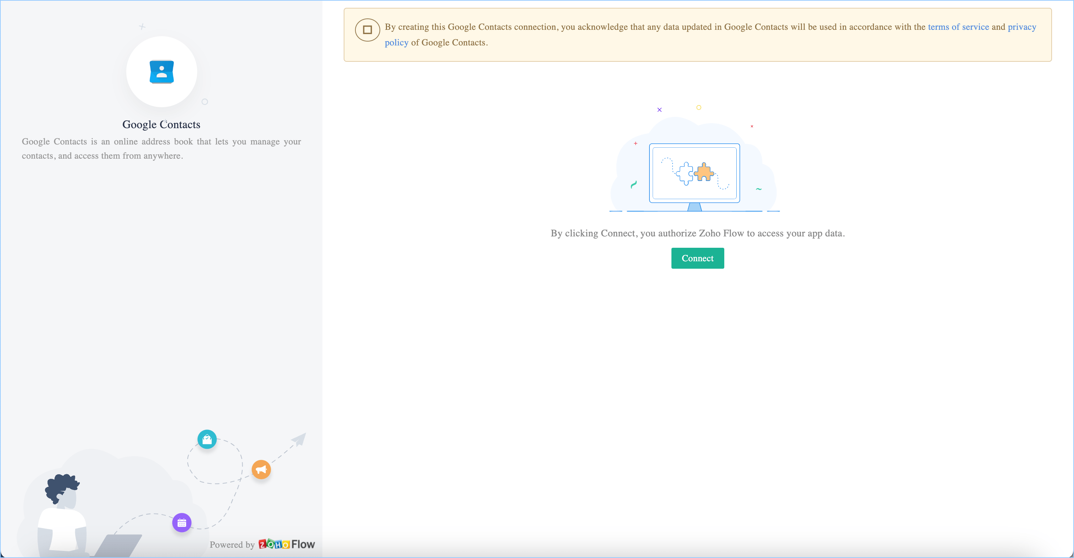Screen dimensions: 1074x558
Task: Open the terms of service link
Action: (x=958, y=27)
